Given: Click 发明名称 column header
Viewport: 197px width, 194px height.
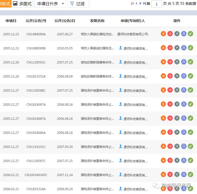Looking at the screenshot, I should [97, 21].
